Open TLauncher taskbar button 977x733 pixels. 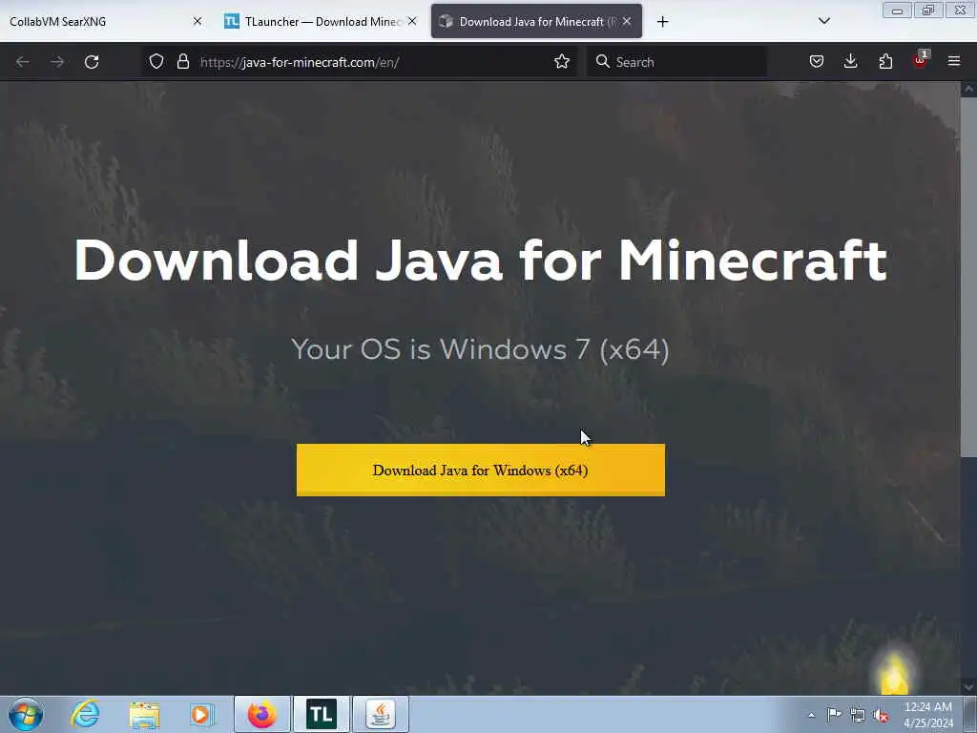click(x=322, y=714)
